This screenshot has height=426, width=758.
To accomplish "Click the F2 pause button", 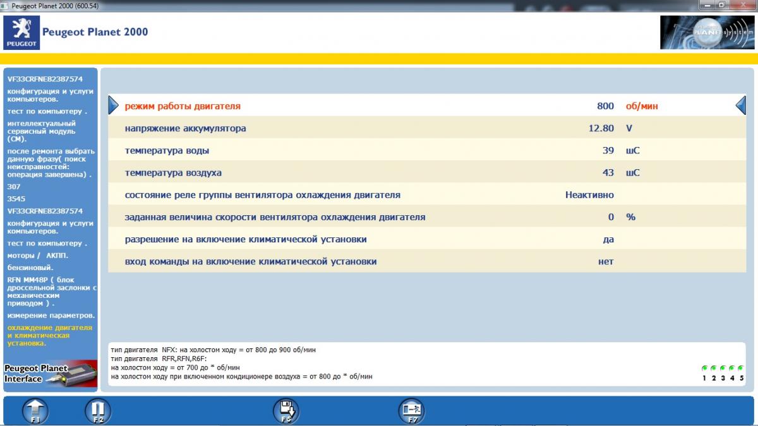I will pyautogui.click(x=98, y=411).
